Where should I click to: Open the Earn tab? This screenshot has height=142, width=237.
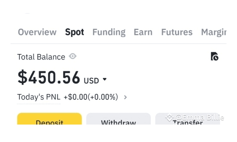pos(143,32)
